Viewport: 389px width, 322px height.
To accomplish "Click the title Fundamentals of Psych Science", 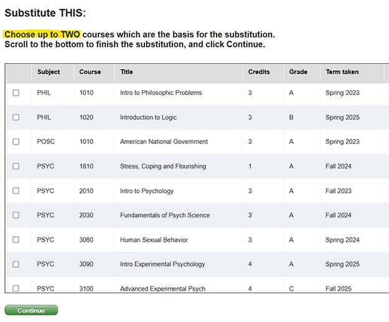I will pos(165,215).
